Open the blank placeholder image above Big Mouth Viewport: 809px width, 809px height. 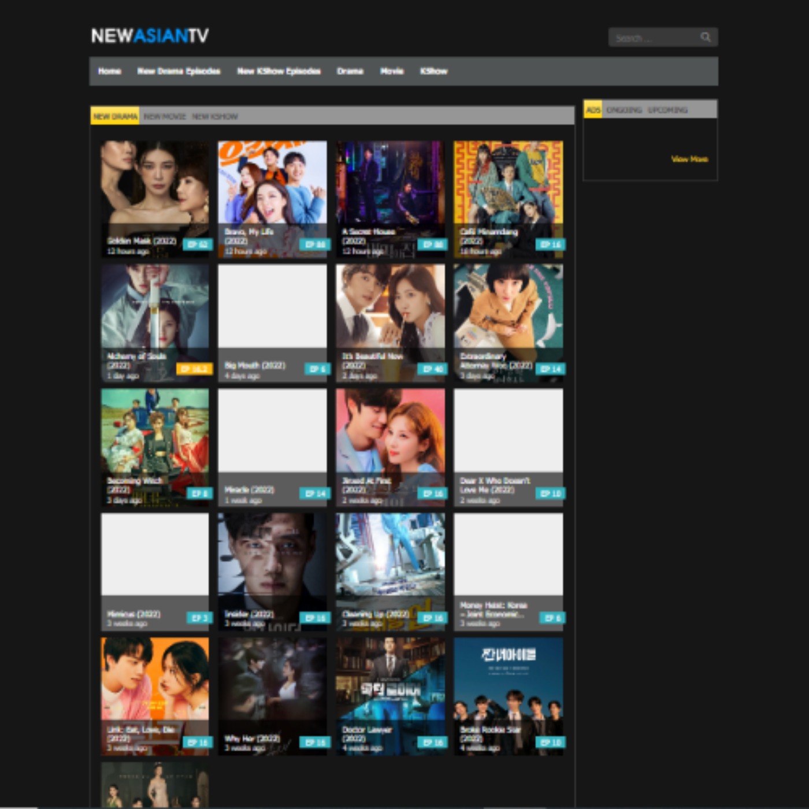(272, 306)
